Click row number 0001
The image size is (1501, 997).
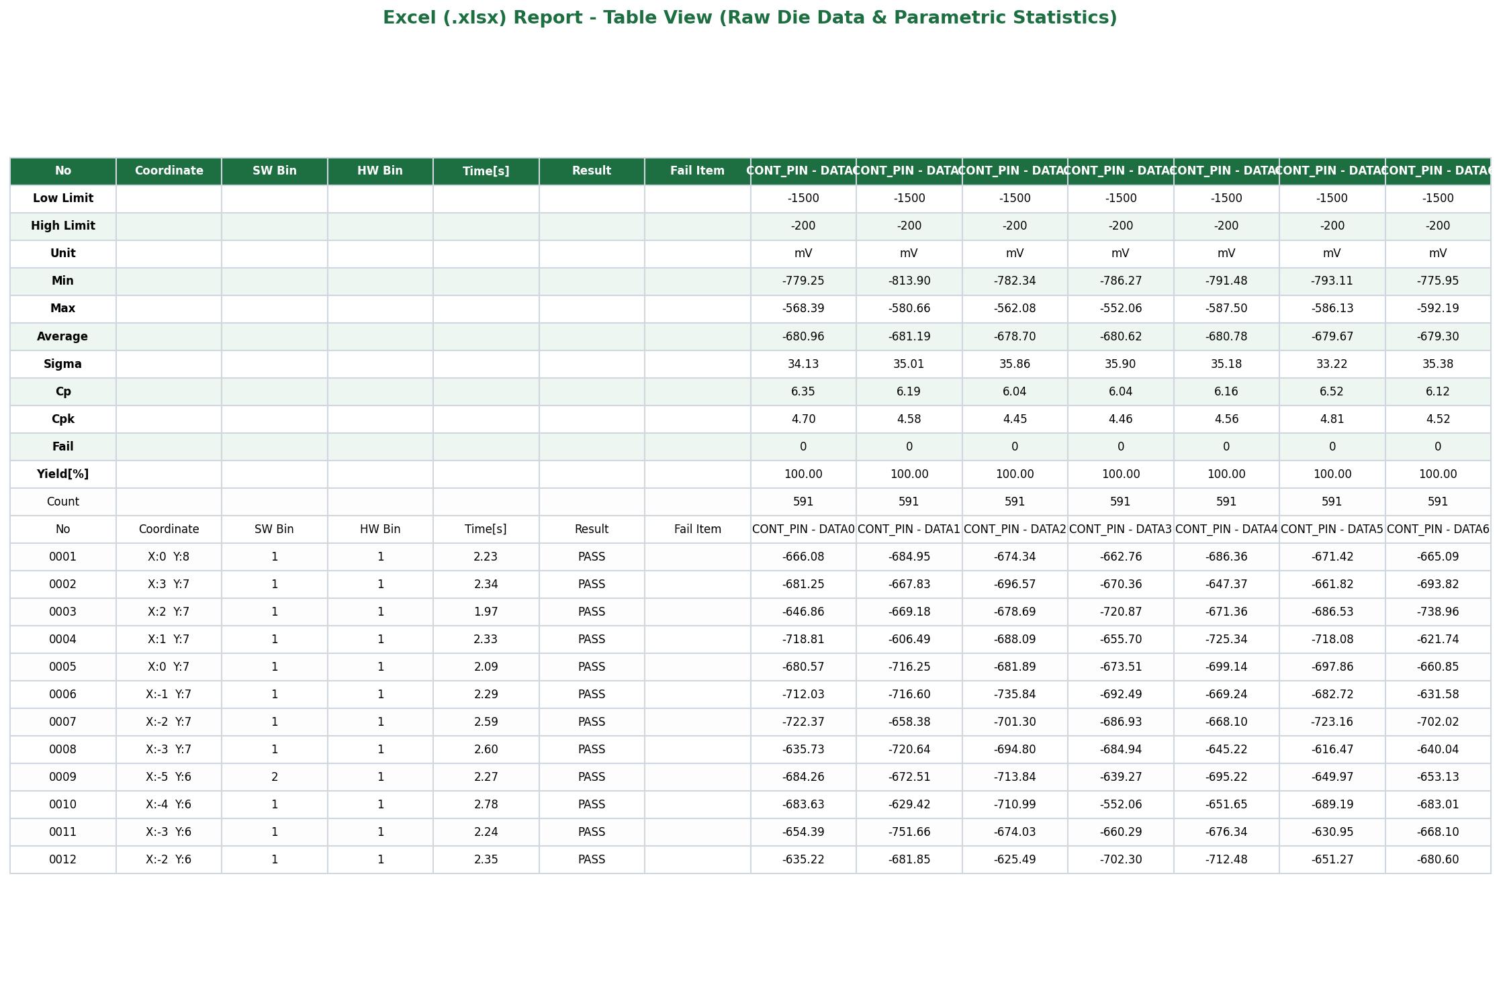(63, 557)
